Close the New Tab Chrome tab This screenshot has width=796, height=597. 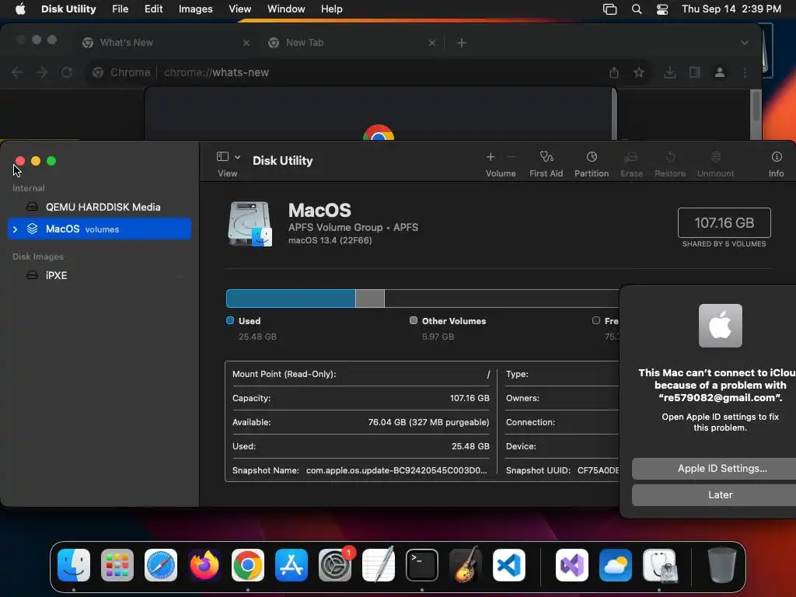[432, 43]
